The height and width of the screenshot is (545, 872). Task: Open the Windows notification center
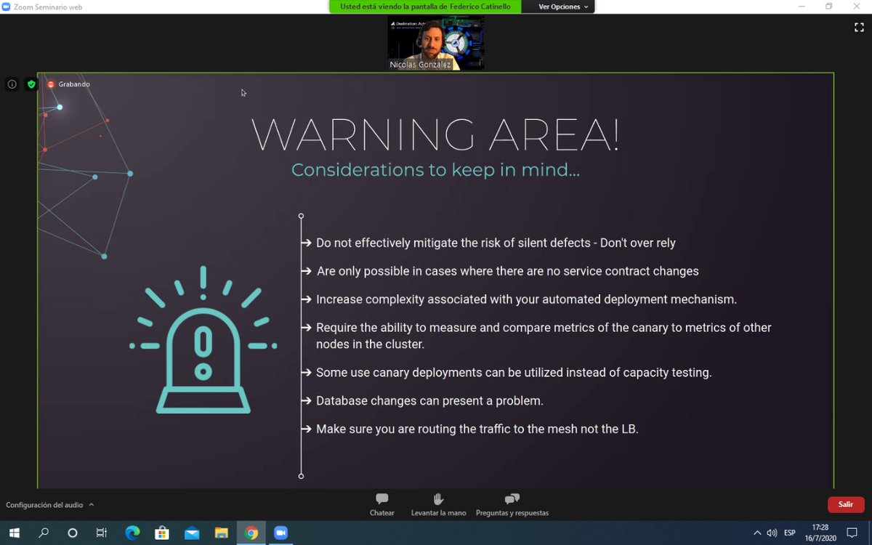click(x=853, y=533)
